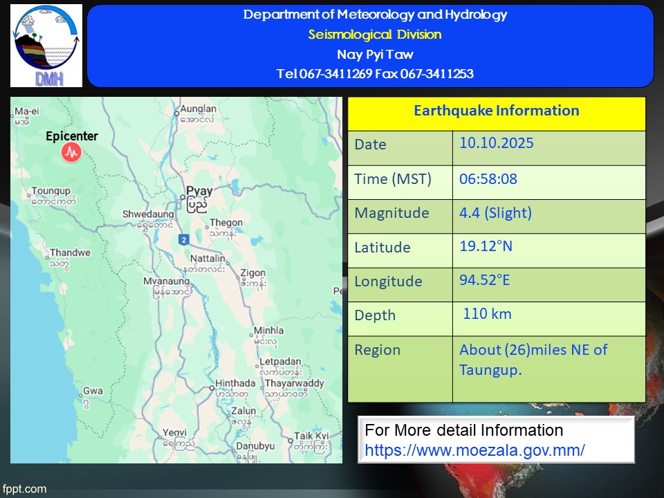The width and height of the screenshot is (664, 498).
Task: Select the Thandwe label on the map
Action: pos(69,253)
